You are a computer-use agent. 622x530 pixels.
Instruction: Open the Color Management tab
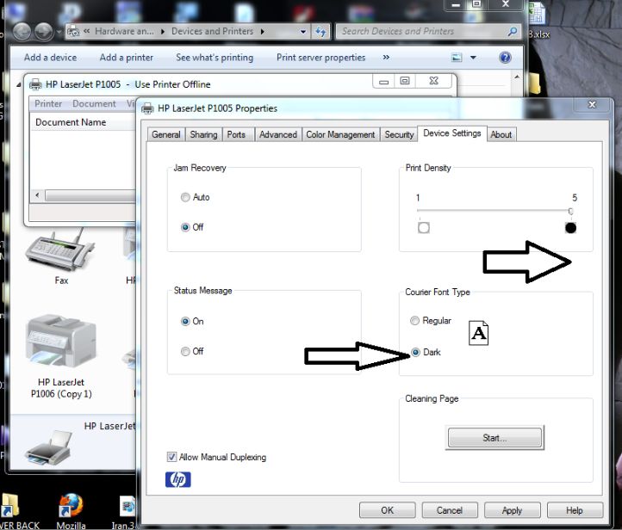coord(340,135)
